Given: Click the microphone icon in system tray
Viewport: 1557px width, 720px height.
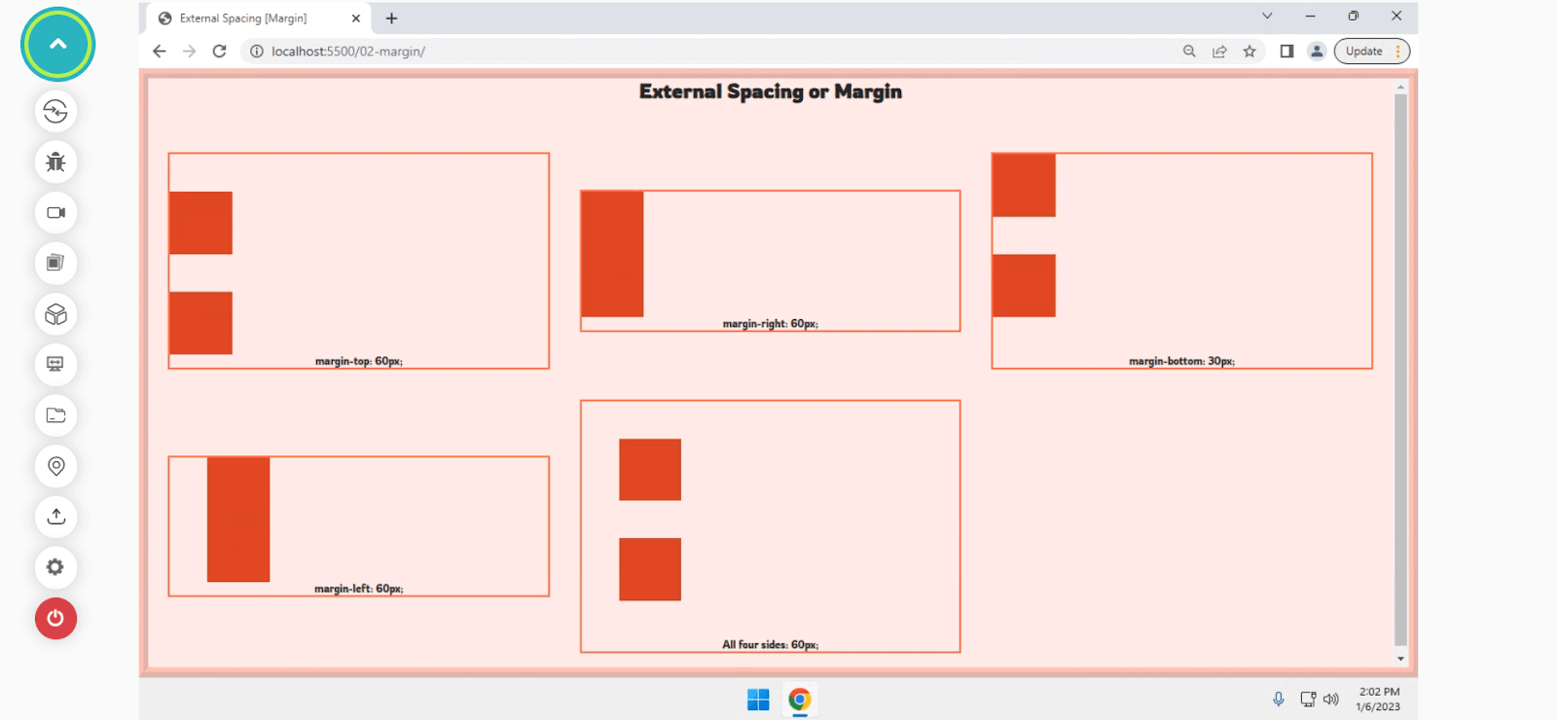Looking at the screenshot, I should 1279,700.
